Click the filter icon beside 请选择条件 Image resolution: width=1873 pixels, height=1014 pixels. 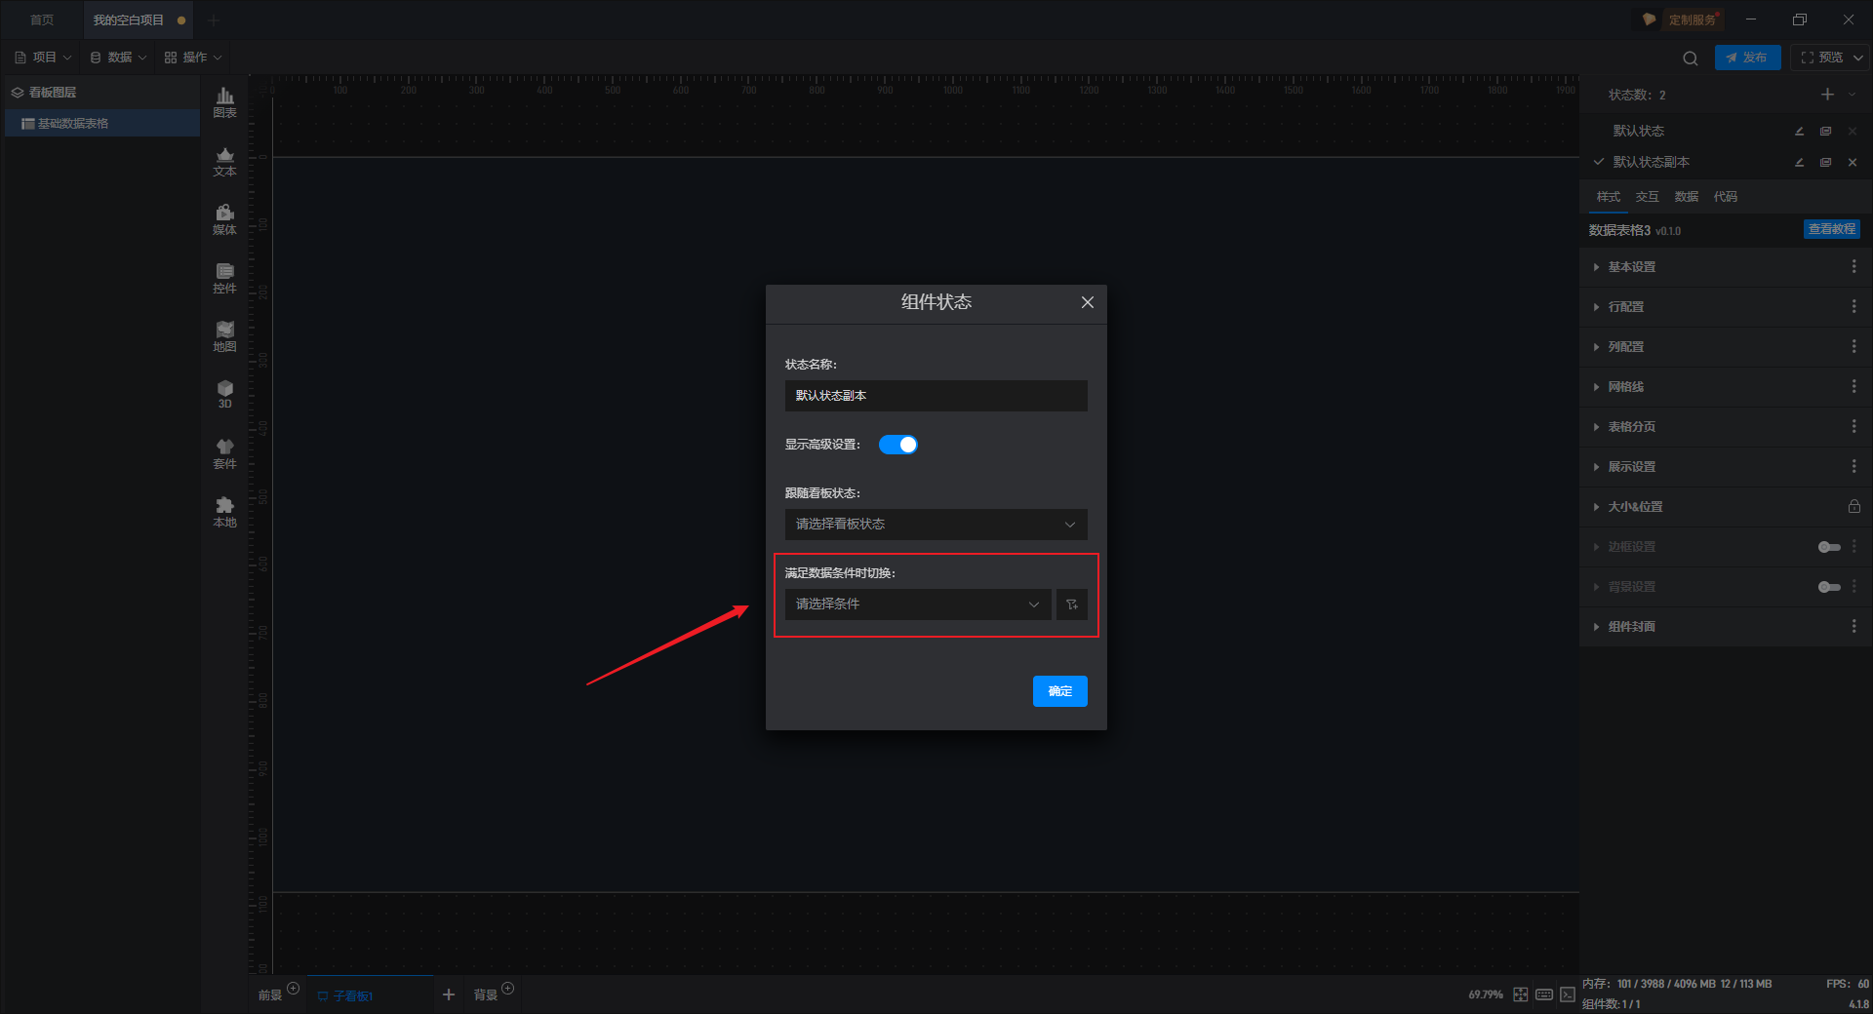(1072, 604)
